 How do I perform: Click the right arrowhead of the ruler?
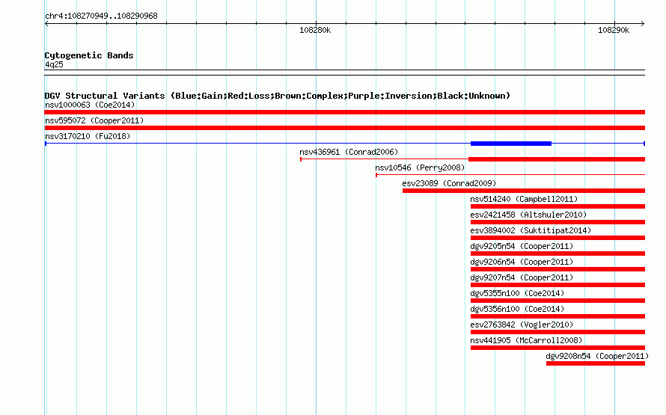coord(643,24)
